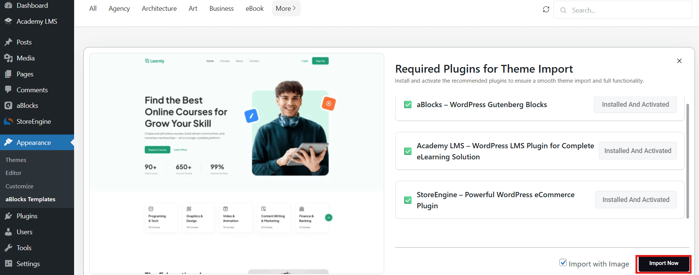
Task: Click the Posts pin icon
Action: pos(8,42)
